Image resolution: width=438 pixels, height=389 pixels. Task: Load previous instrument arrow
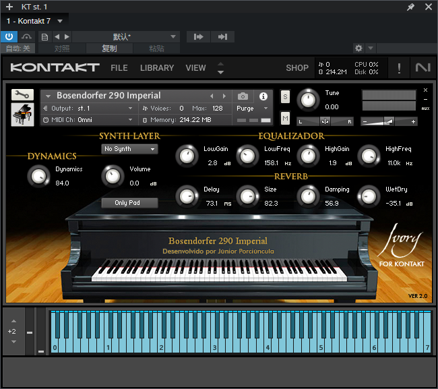click(212, 96)
